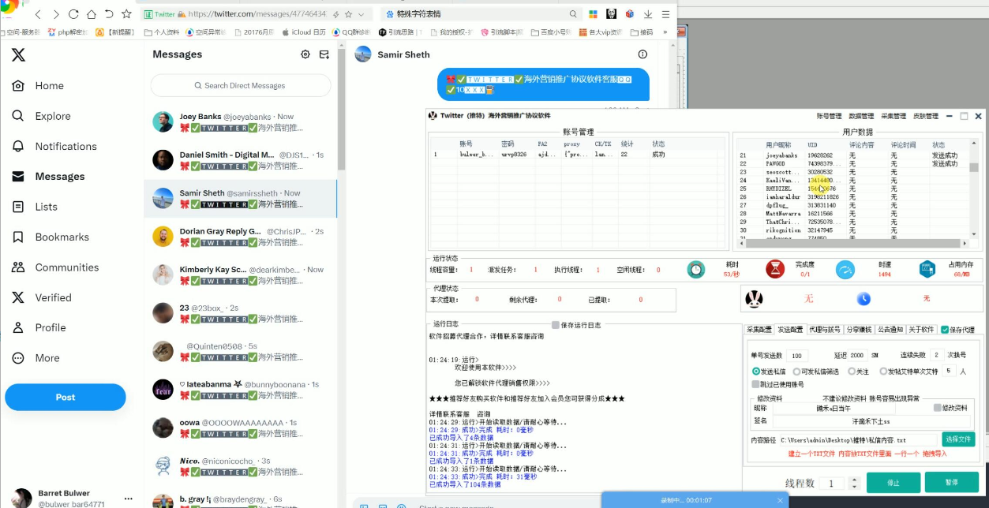Select the 发送私信 radio option
Image resolution: width=989 pixels, height=508 pixels.
756,371
